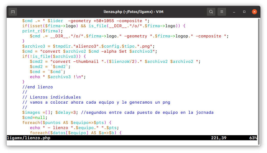Minimize the VIM terminal window
This screenshot has height=153, width=267.
(234, 12)
